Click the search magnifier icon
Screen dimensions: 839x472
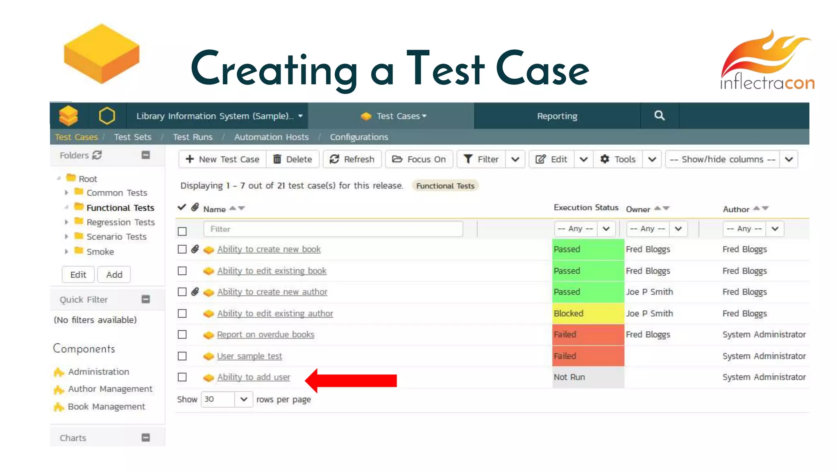659,116
